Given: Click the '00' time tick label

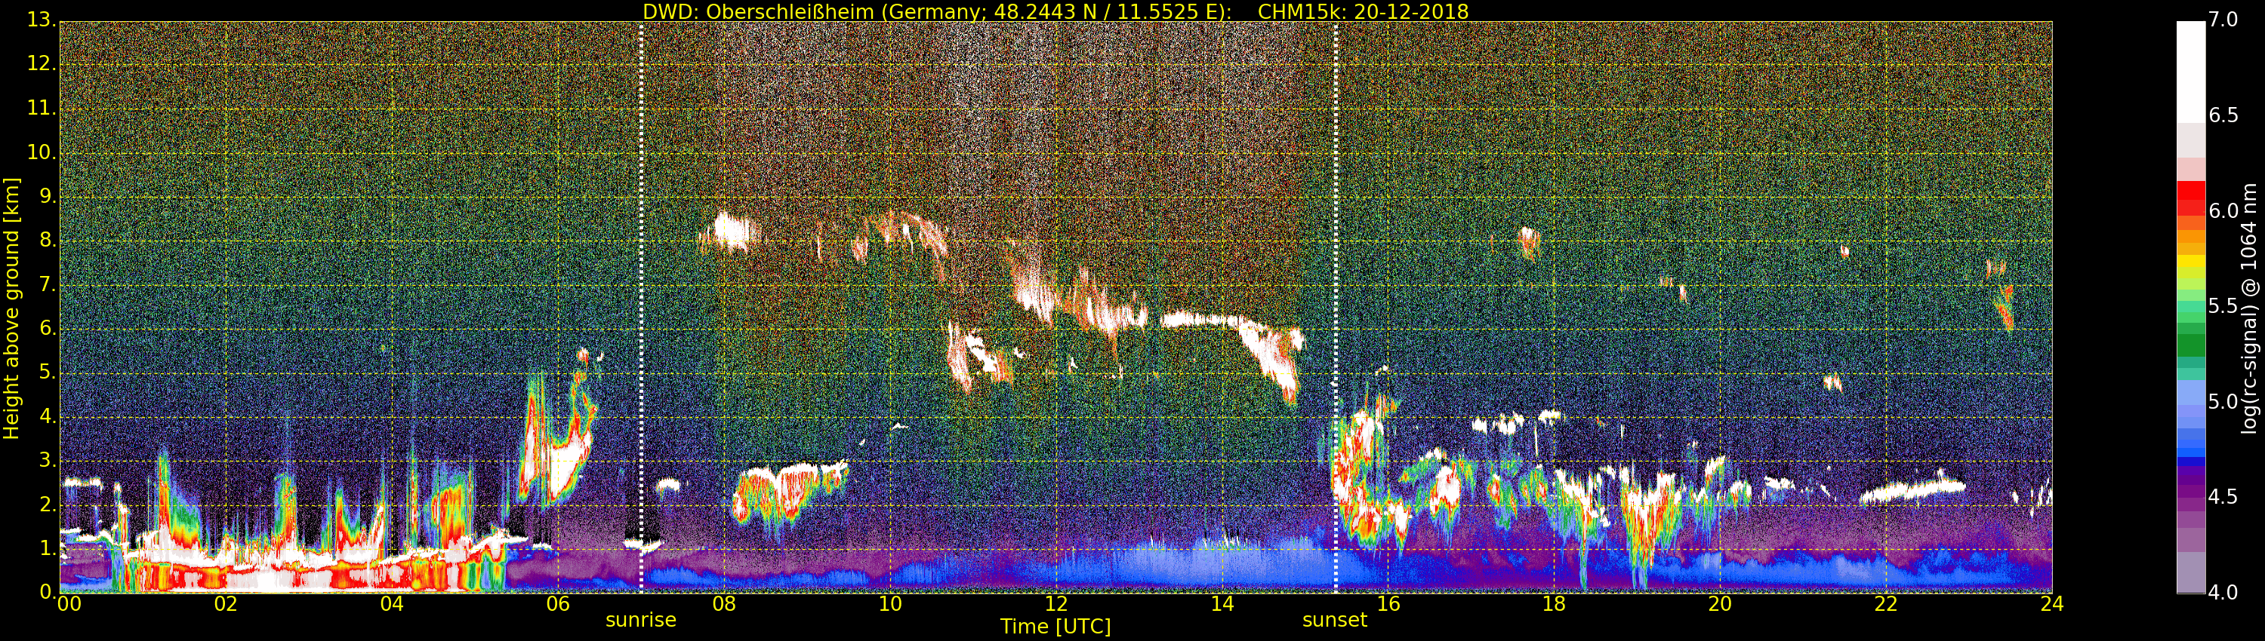Looking at the screenshot, I should [x=69, y=604].
